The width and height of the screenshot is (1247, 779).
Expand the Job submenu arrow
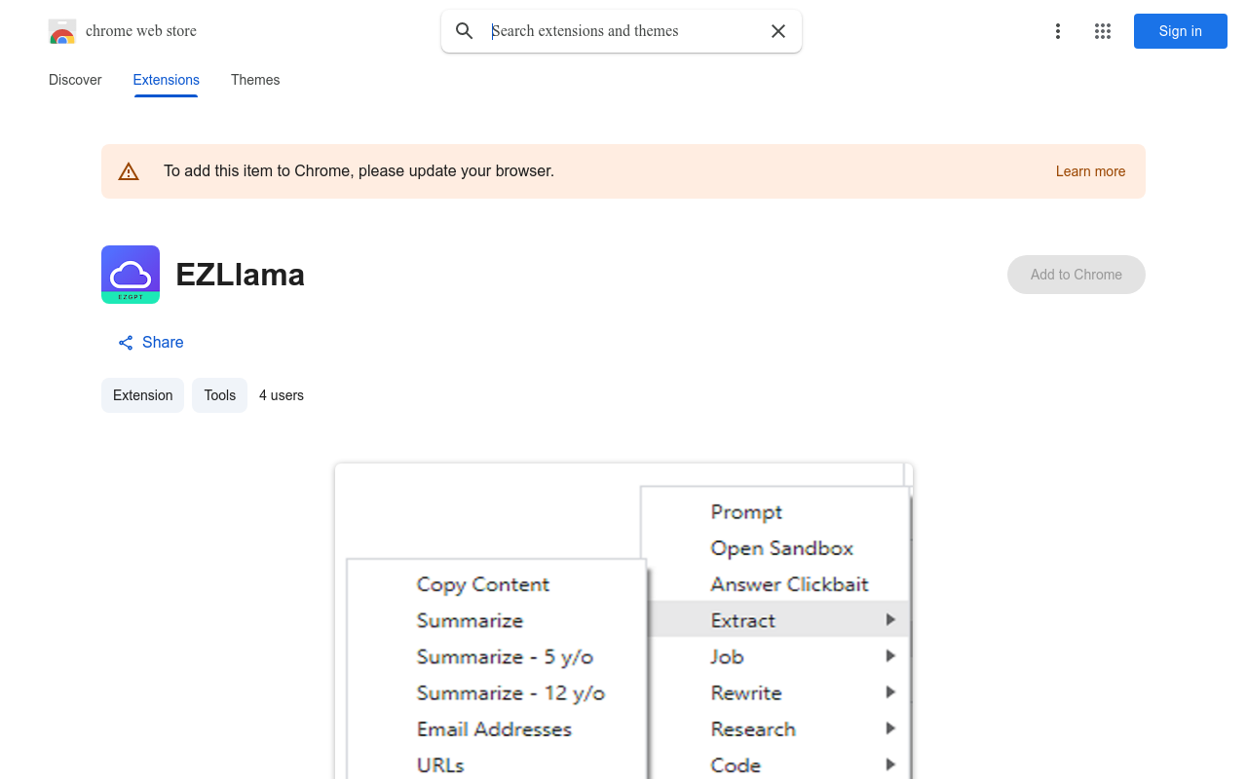(890, 656)
